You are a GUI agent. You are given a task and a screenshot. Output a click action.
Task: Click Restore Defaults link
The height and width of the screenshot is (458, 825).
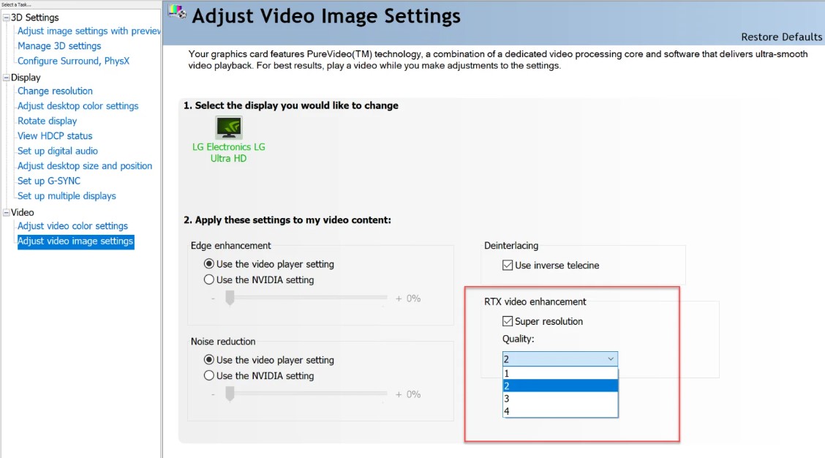coord(781,37)
